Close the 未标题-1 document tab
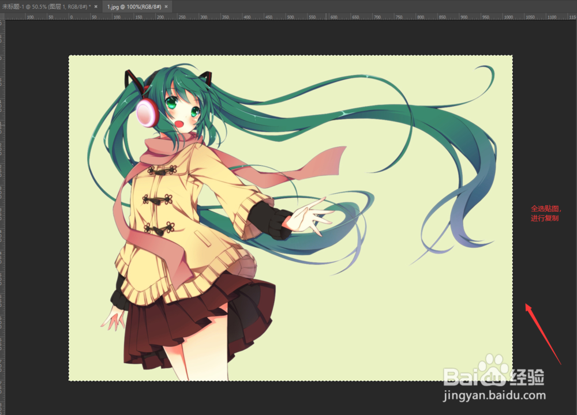Image resolution: width=577 pixels, height=415 pixels. tap(96, 6)
